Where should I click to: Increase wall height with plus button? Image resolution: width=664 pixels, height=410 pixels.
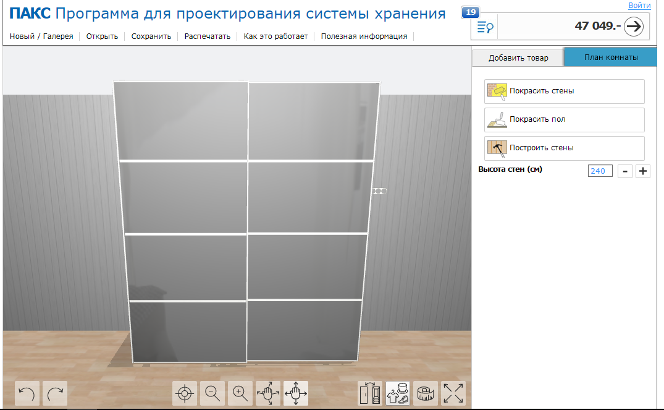[643, 171]
